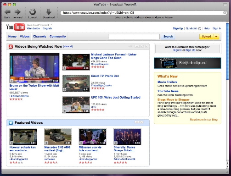Click Sign In in the customise homepage box
Viewport: 231px width, 176px height.
(177, 50)
